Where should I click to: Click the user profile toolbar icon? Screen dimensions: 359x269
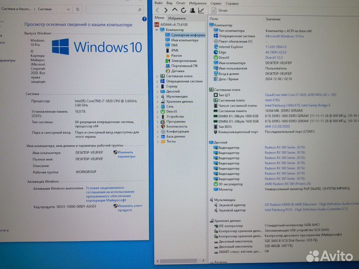pyautogui.click(x=191, y=10)
